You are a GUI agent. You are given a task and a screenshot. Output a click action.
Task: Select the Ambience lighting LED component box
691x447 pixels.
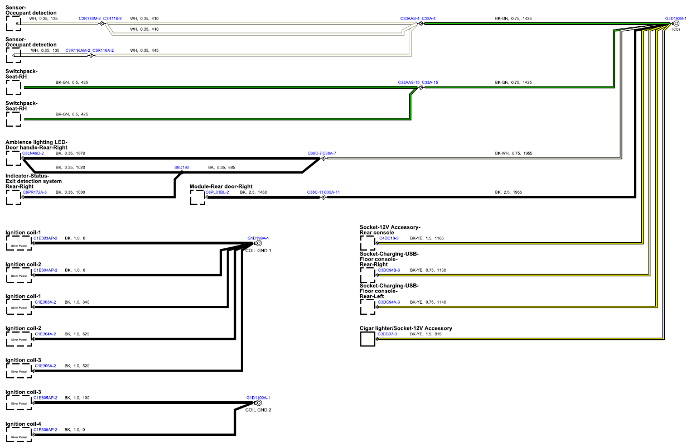[x=13, y=158]
